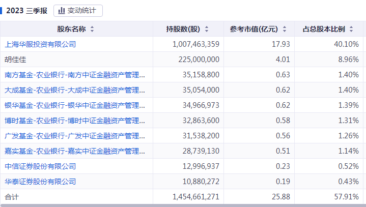Open the 广发基金-农业银行 shareholder link
366x207 pixels.
[75, 136]
